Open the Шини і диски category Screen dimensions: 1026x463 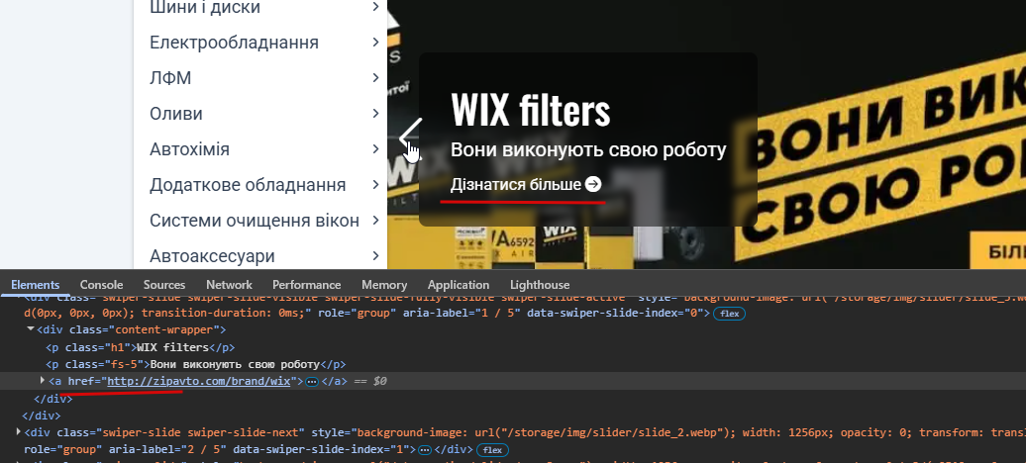coord(205,7)
